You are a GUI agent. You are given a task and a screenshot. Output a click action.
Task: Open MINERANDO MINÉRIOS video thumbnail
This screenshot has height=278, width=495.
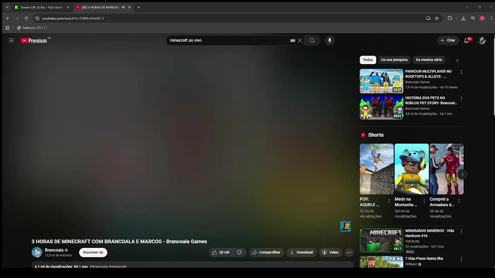(x=381, y=241)
